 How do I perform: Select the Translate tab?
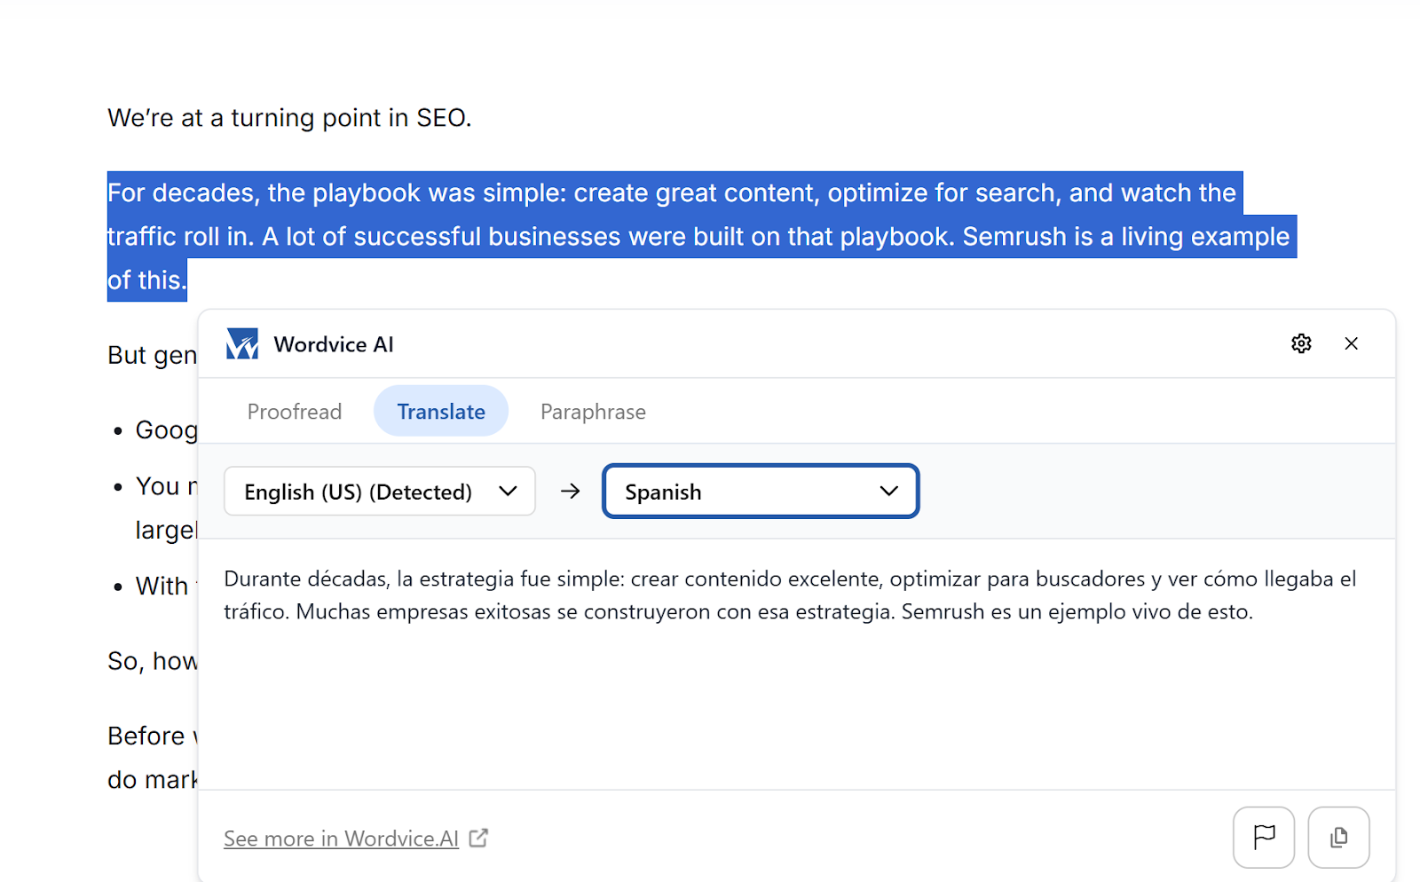441,411
